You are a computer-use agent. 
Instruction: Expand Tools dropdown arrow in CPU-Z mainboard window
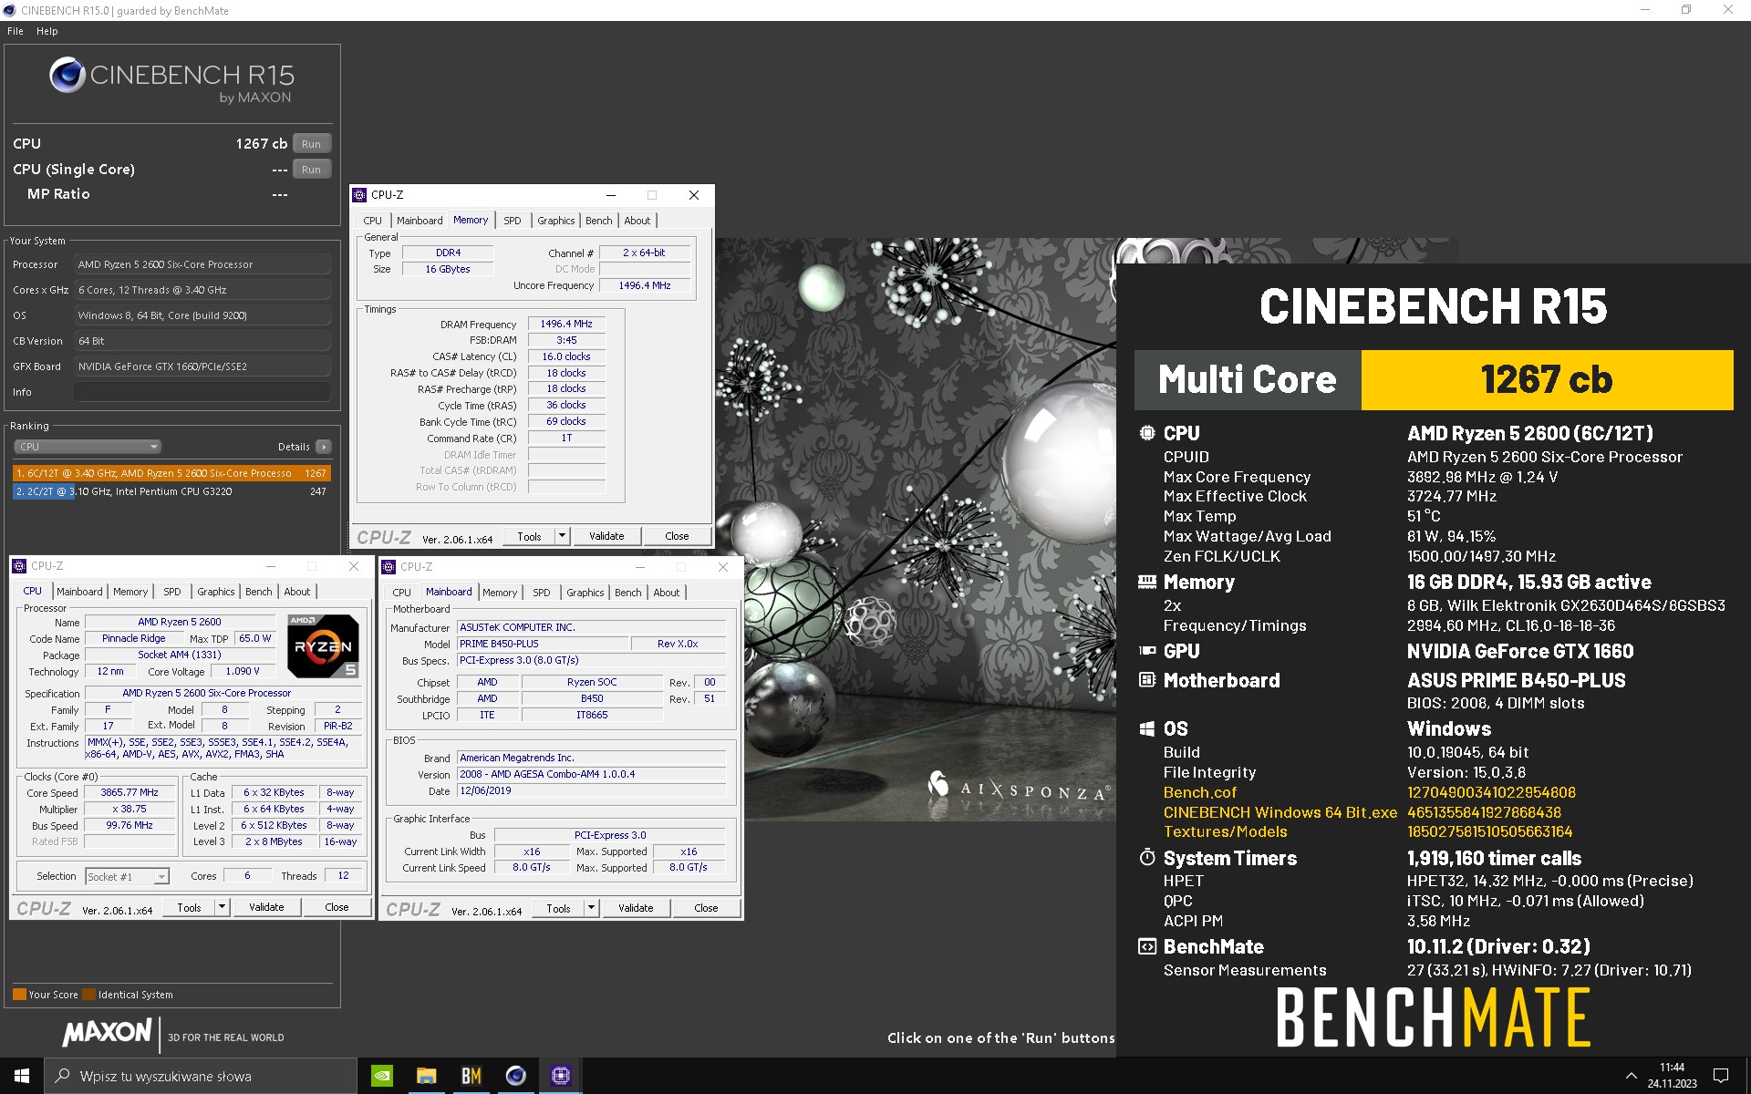tap(592, 908)
